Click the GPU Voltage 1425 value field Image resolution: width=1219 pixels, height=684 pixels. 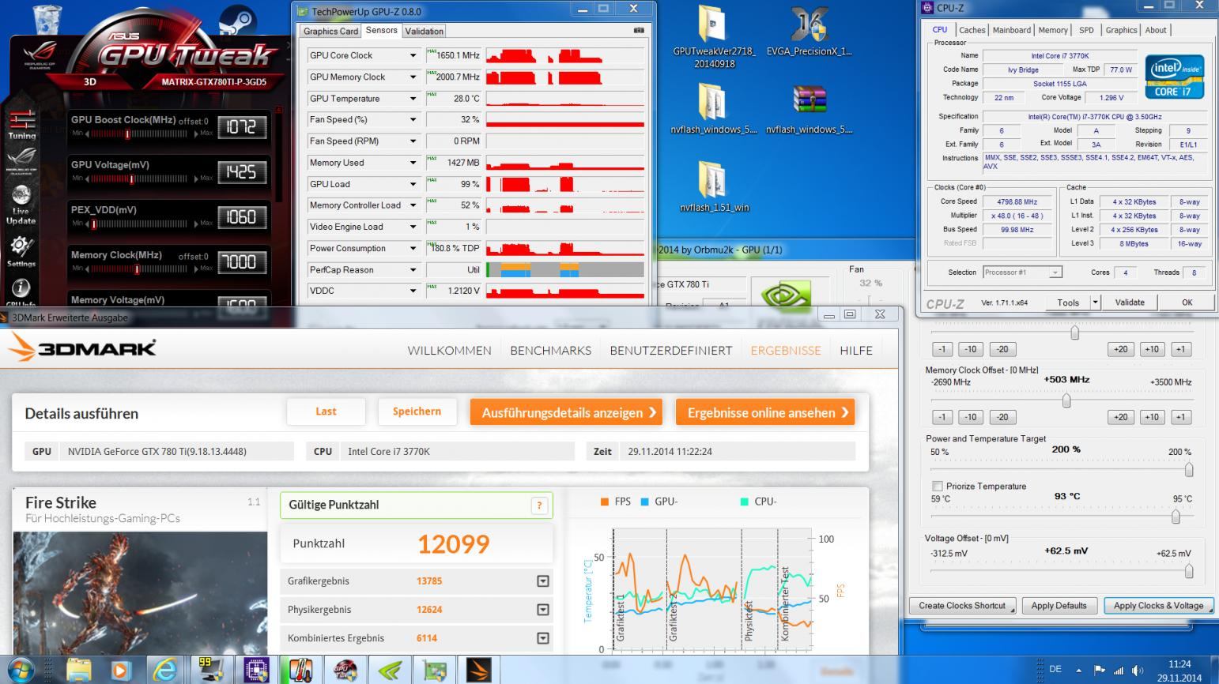(241, 172)
